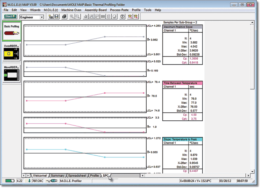The image size is (260, 188).
Task: Click the save floppy disk icon
Action: [56, 17]
